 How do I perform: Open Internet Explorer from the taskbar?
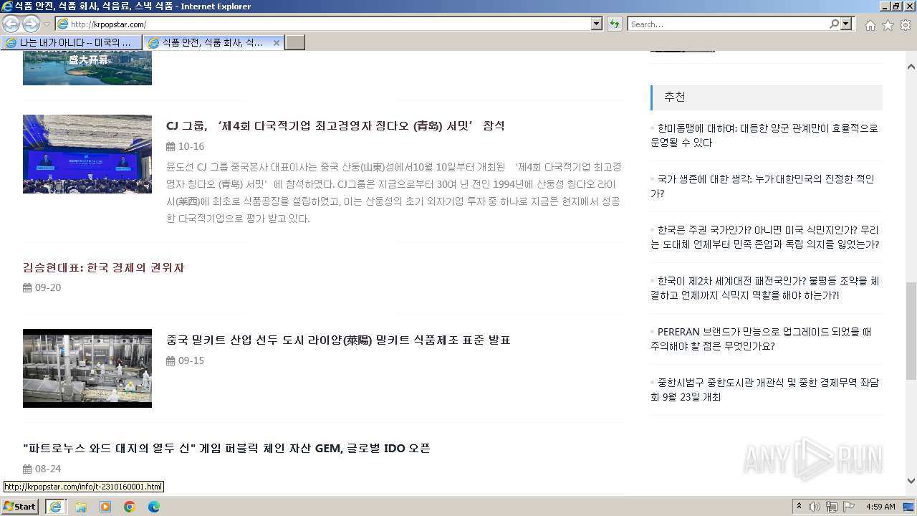click(56, 507)
